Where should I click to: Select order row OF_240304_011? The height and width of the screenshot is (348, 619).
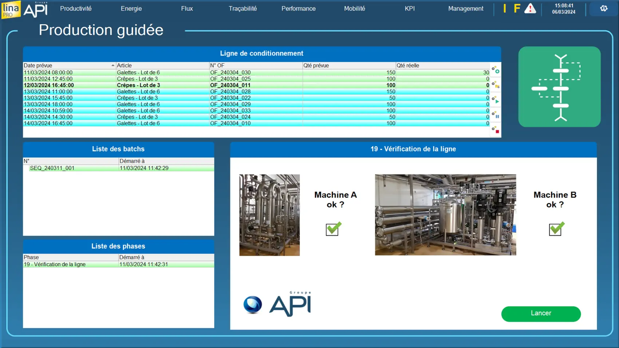coord(230,85)
